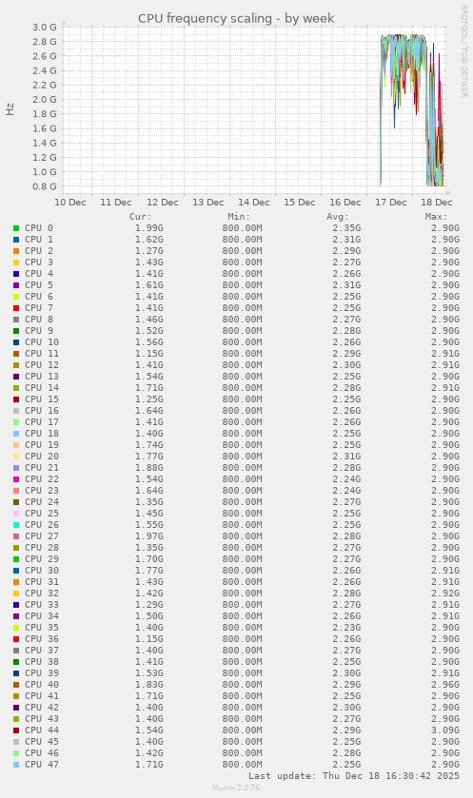Click the CPU 12 average value 2.30G
Image resolution: width=473 pixels, height=798 pixels.
pos(346,365)
